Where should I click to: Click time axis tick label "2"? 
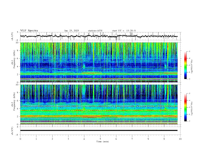[52, 139]
